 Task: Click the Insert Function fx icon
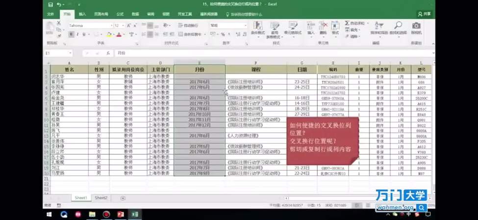tap(108, 53)
